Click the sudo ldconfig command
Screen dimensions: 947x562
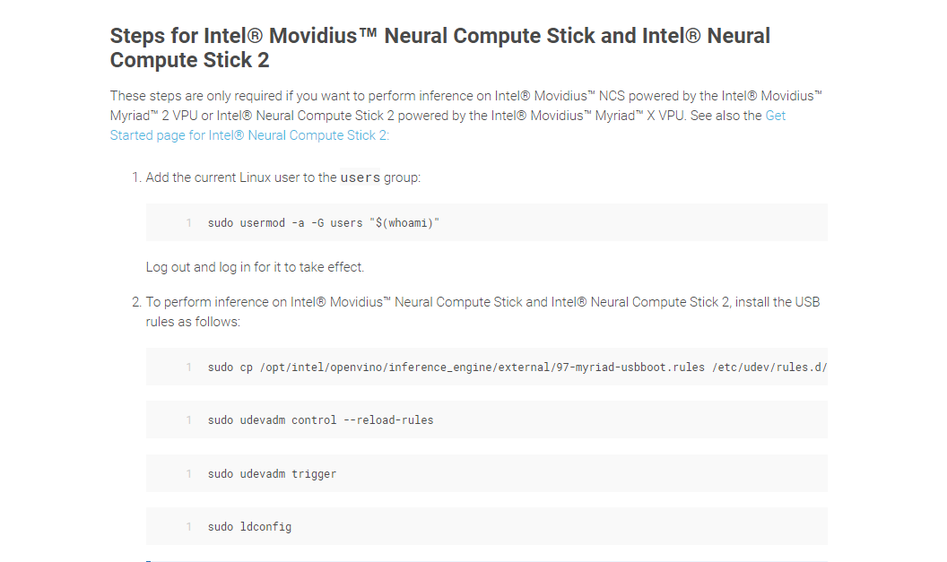tap(249, 527)
